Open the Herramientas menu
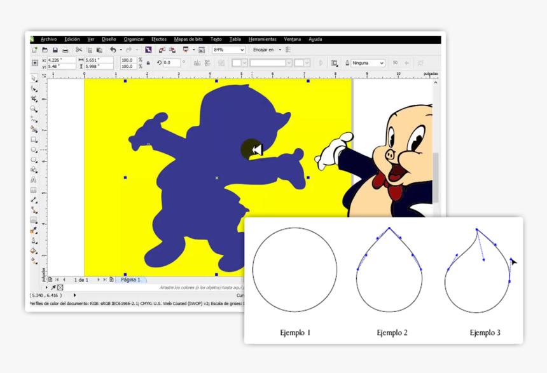This screenshot has height=373, width=547. click(x=262, y=39)
